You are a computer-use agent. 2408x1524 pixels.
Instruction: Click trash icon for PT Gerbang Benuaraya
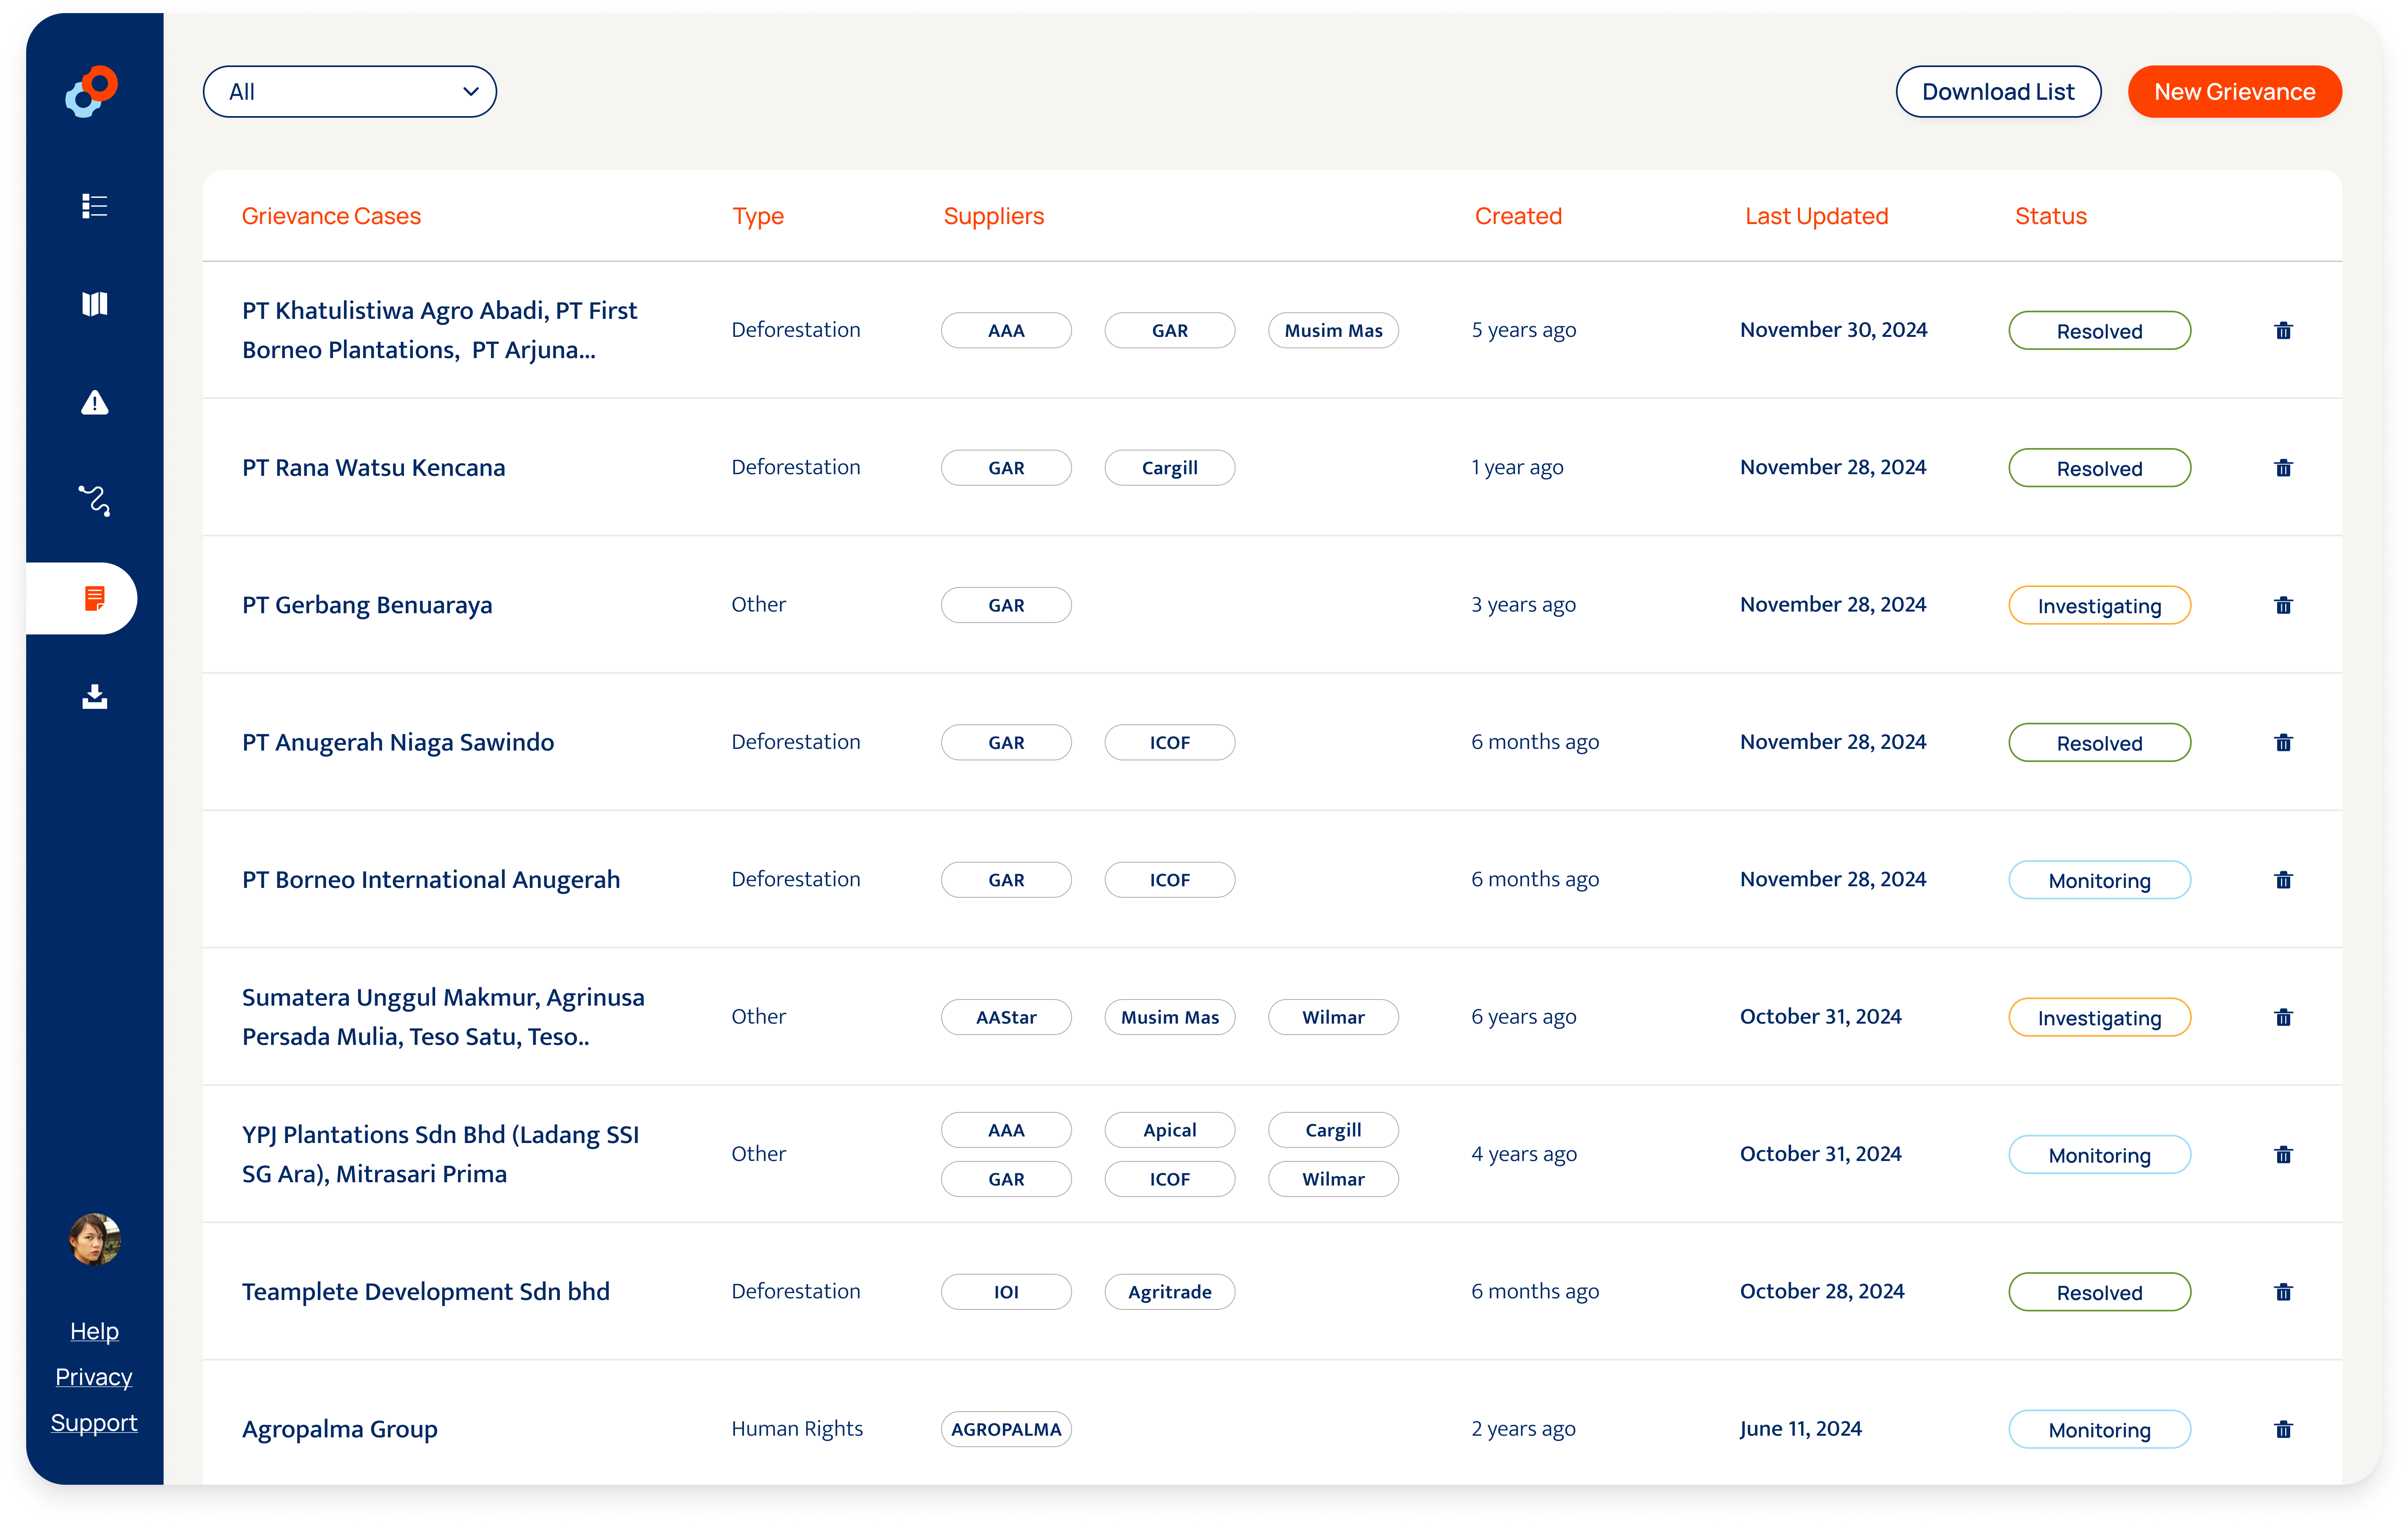2283,605
